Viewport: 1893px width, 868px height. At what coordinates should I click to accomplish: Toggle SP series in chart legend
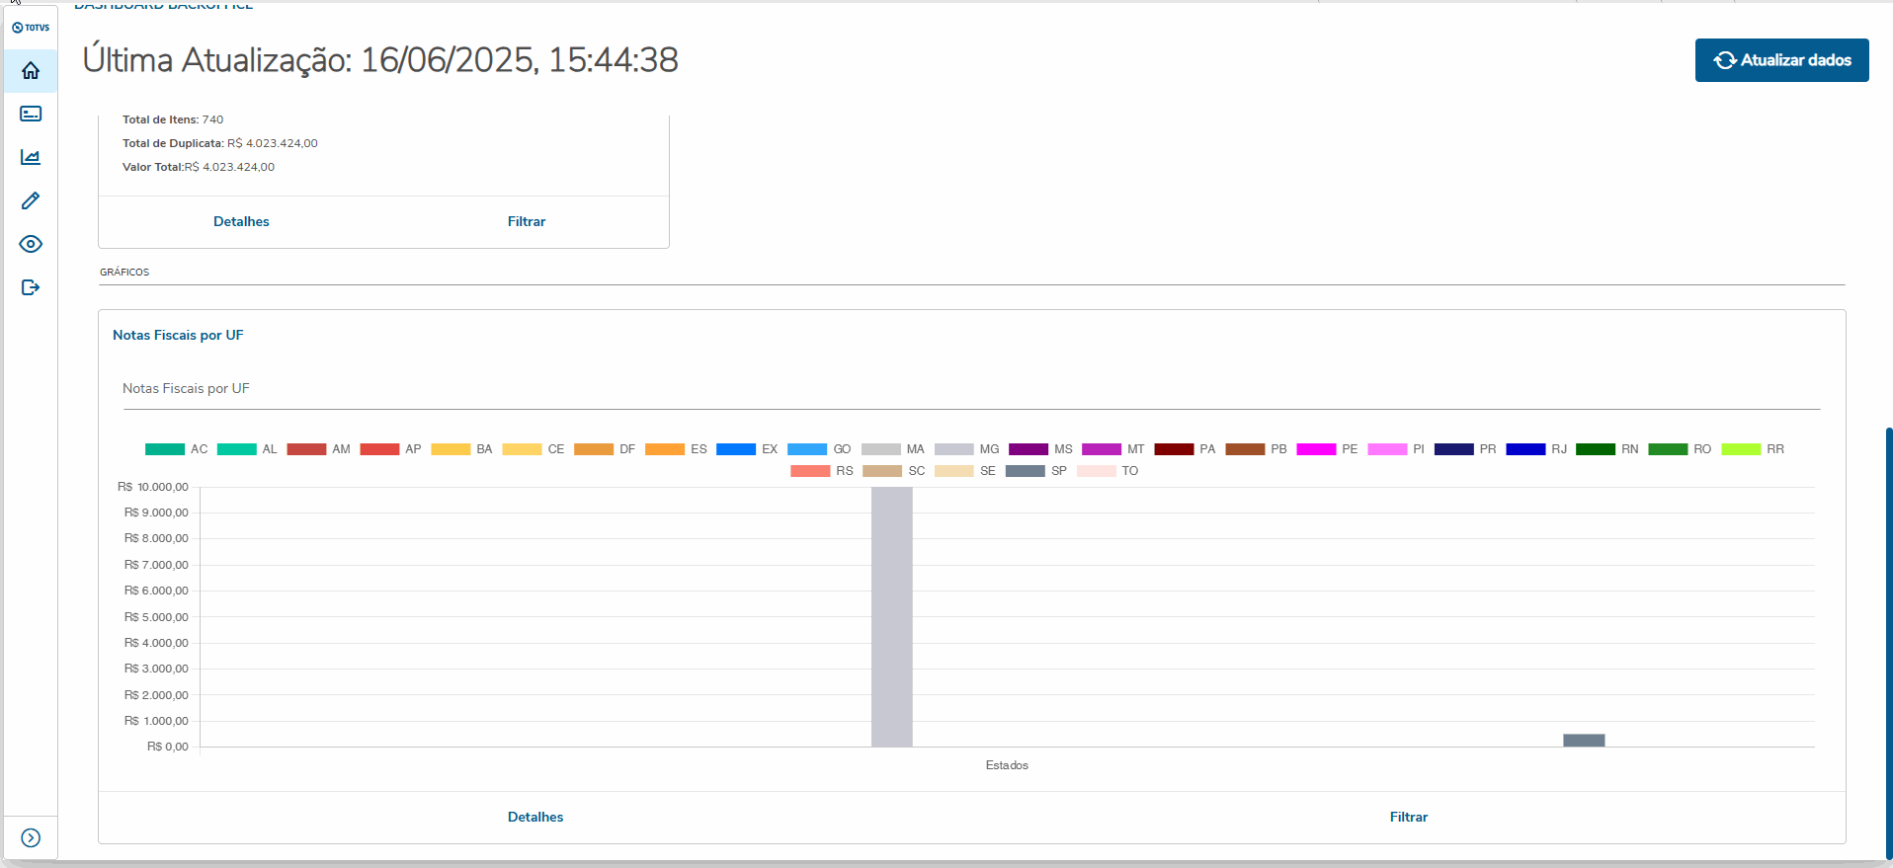(1036, 471)
